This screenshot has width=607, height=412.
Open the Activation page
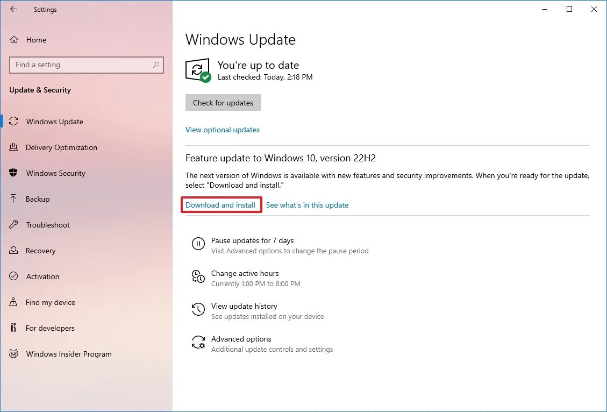[x=42, y=276]
